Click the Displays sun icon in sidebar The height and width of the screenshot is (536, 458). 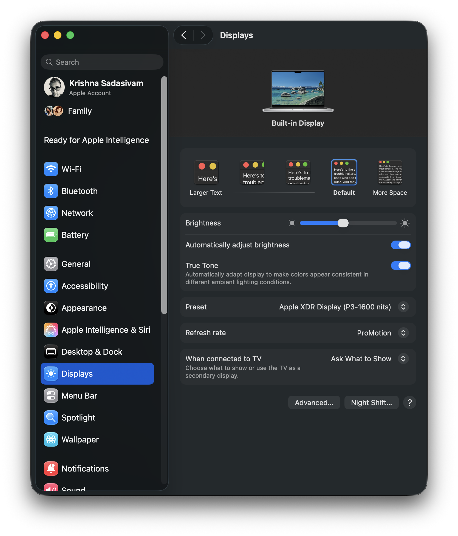[x=51, y=374]
